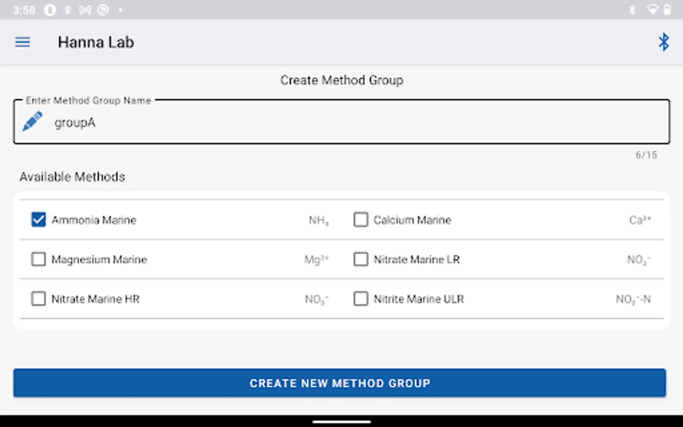The width and height of the screenshot is (683, 427).
Task: Tap the status bar Wi-Fi icon
Action: pyautogui.click(x=653, y=9)
